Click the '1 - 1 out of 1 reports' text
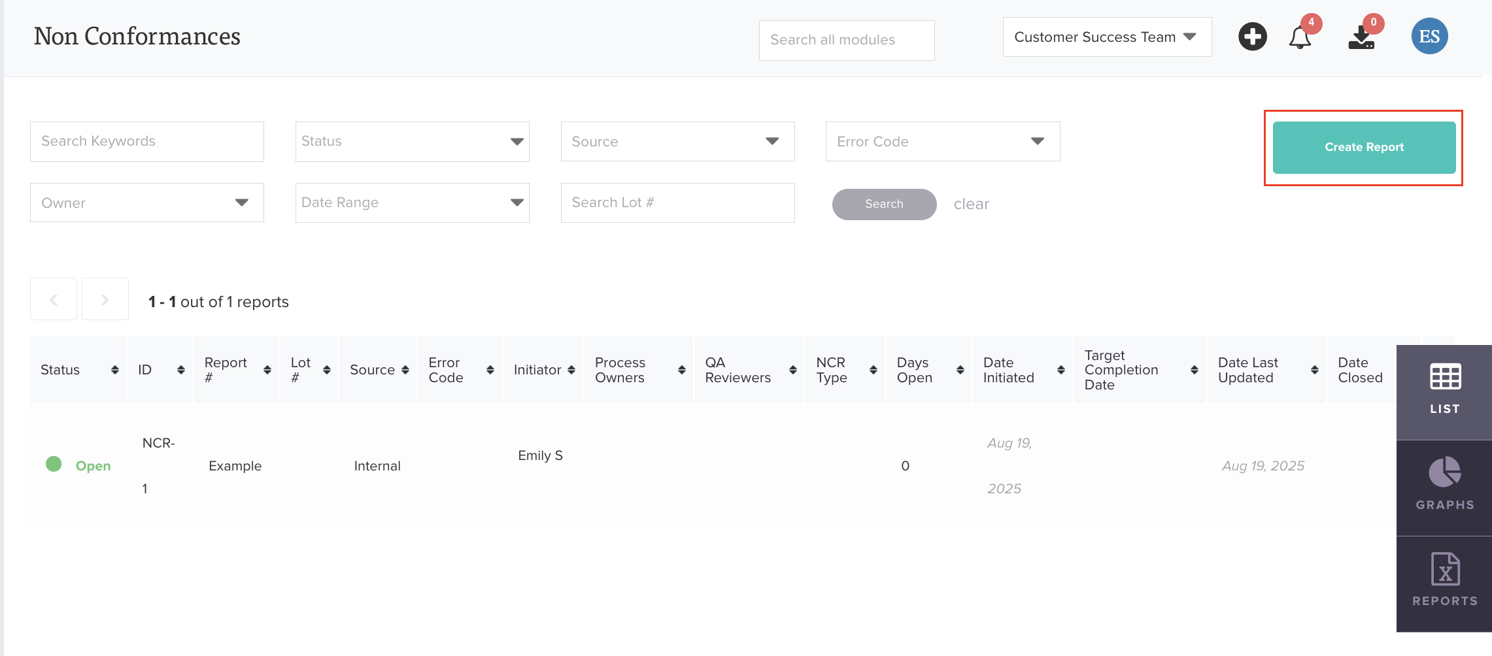Viewport: 1492px width, 656px height. click(x=218, y=302)
